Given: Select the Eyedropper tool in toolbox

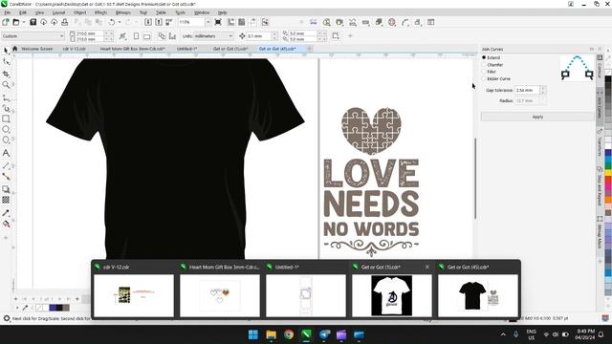Looking at the screenshot, I should pyautogui.click(x=6, y=213).
